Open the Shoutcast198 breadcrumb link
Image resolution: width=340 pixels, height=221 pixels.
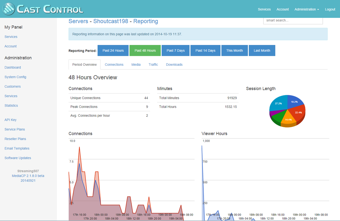point(111,21)
